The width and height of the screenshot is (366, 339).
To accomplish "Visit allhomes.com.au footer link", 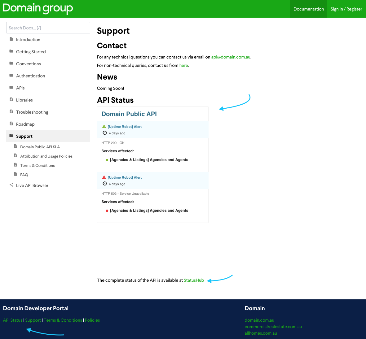I will coord(261,333).
